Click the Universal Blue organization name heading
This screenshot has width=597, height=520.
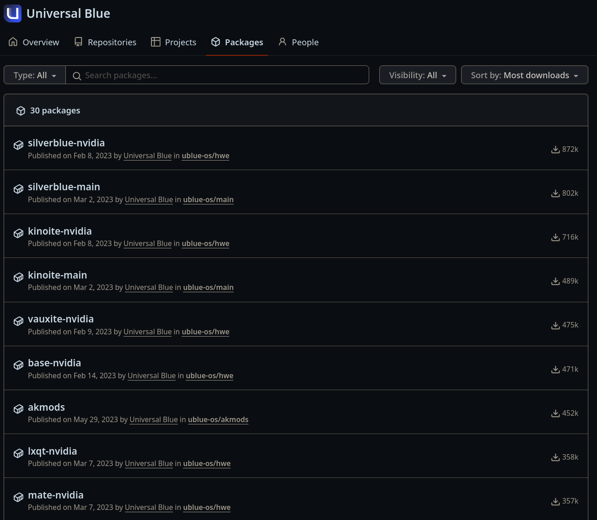(x=68, y=13)
